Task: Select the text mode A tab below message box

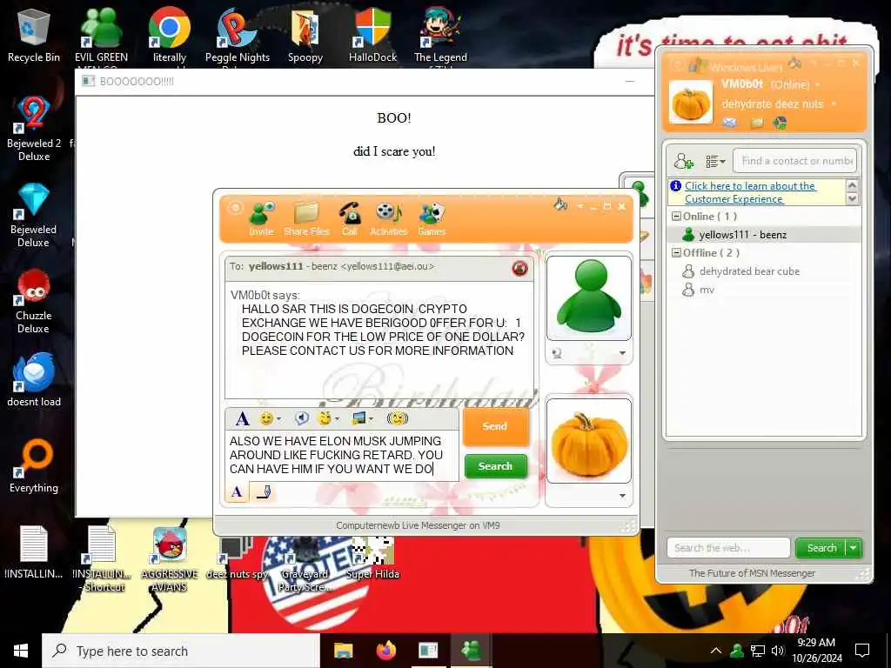Action: coord(237,492)
